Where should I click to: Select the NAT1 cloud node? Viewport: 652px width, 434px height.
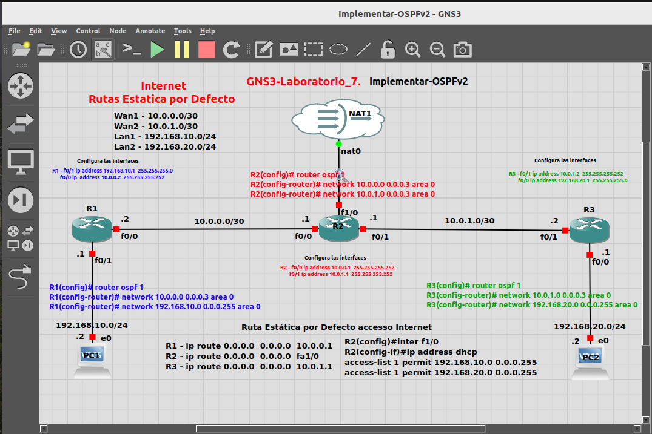point(338,119)
